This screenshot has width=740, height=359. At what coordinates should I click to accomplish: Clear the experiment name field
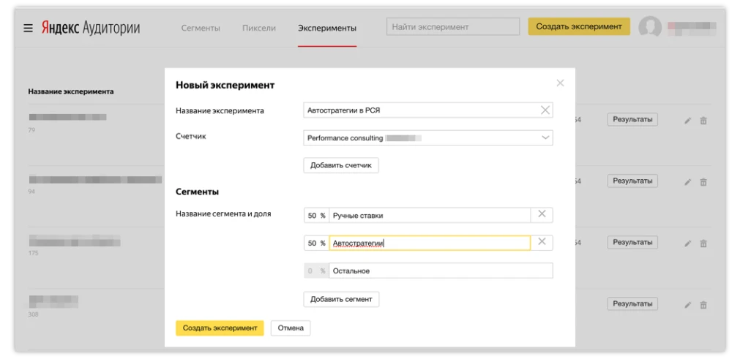pos(545,110)
